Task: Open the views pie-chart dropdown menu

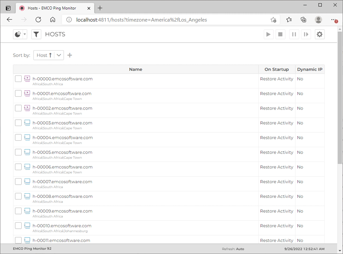Action: coord(20,35)
